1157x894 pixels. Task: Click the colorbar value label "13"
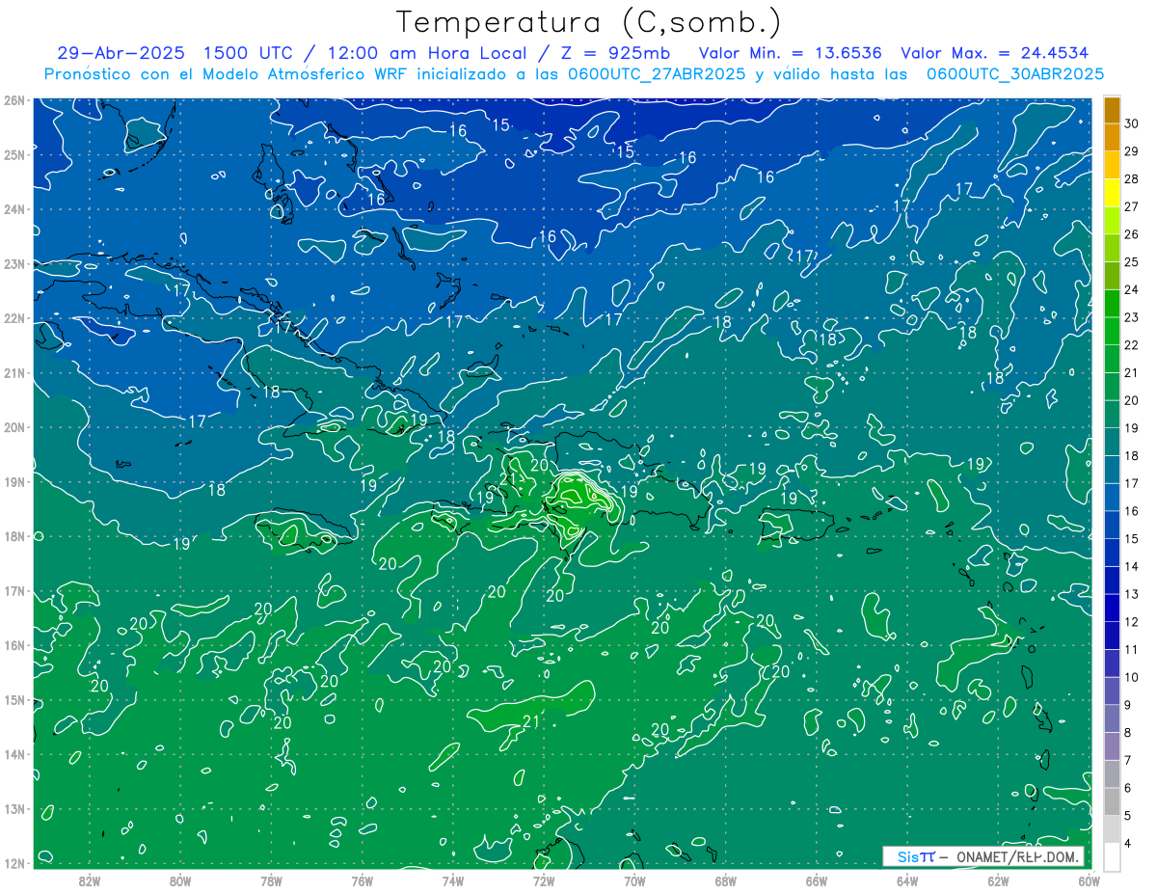[x=1131, y=594]
